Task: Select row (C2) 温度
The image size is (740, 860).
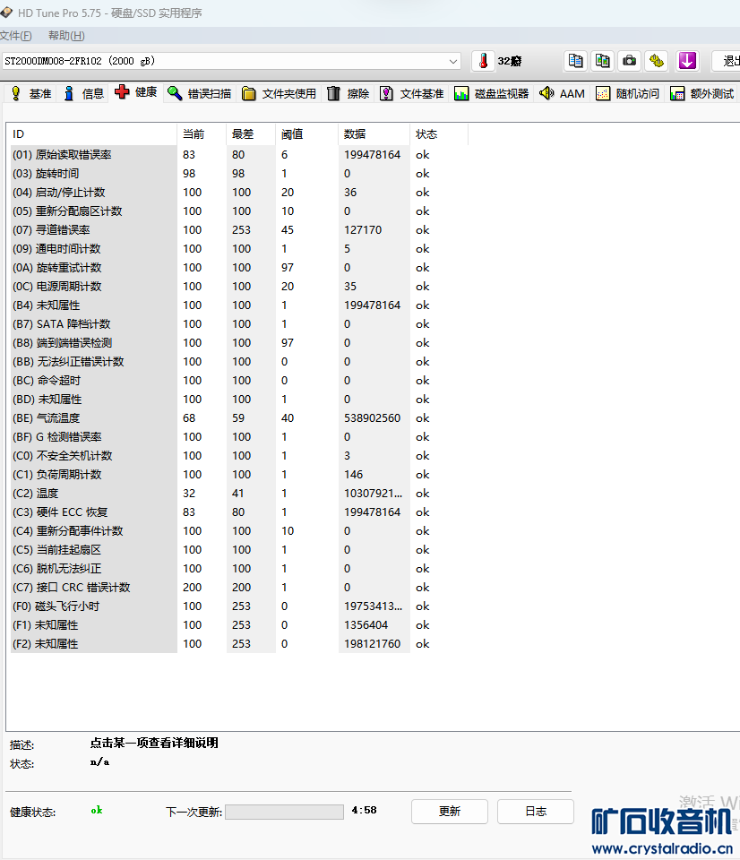Action: [x=237, y=493]
